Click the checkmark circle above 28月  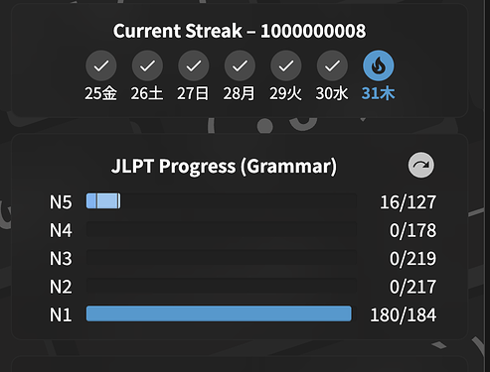(x=240, y=65)
